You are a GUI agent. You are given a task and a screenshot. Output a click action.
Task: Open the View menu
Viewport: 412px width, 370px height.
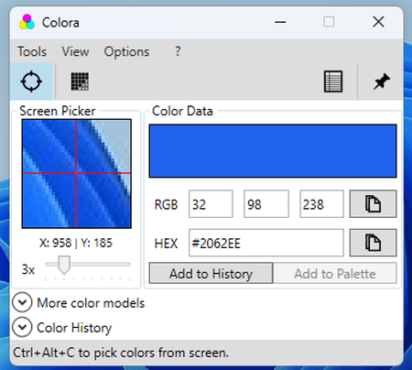pos(75,51)
